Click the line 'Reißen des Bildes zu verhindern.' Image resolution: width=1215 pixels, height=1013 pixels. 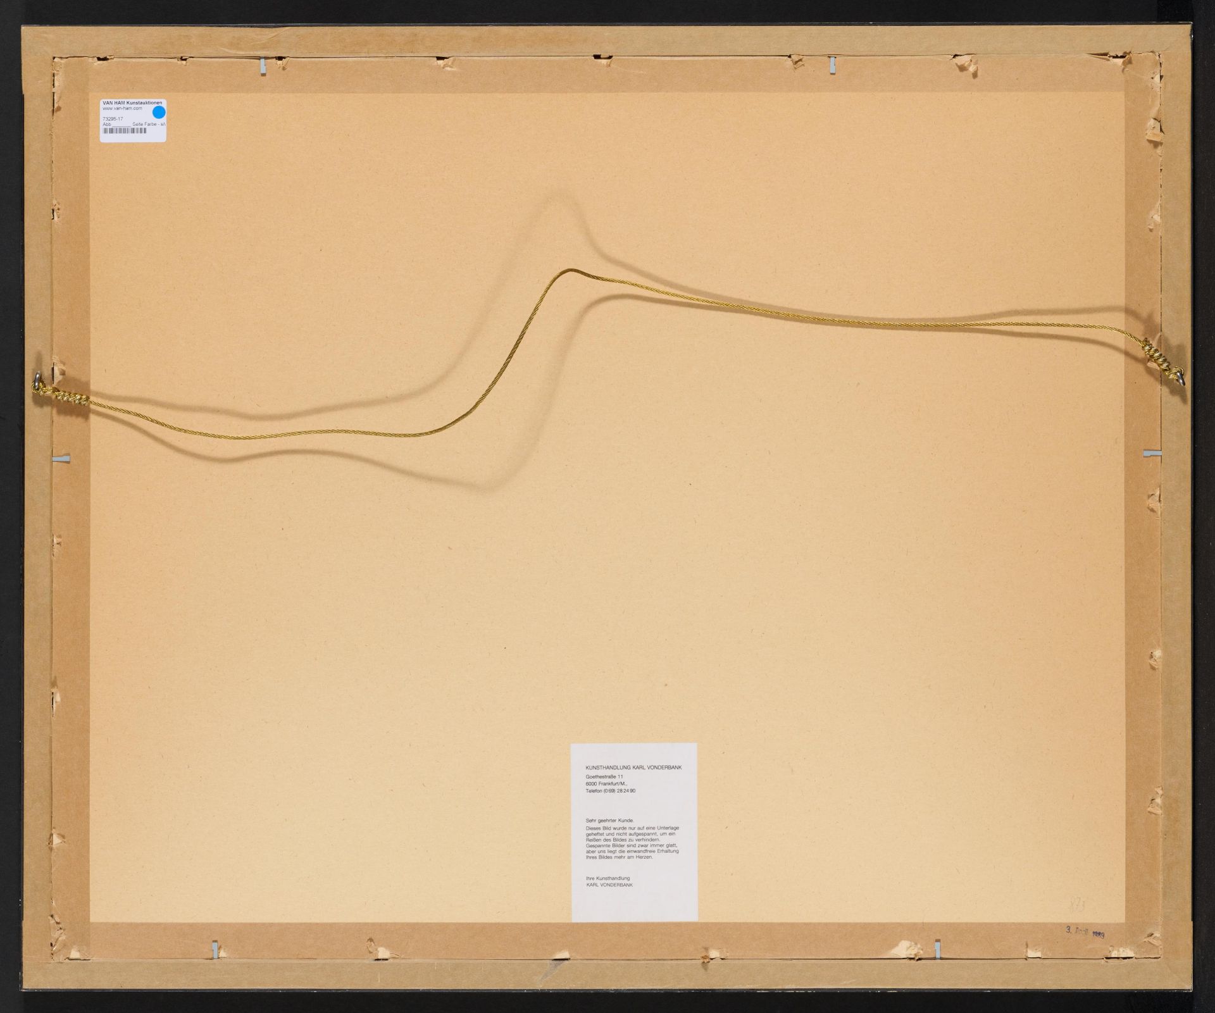click(623, 840)
